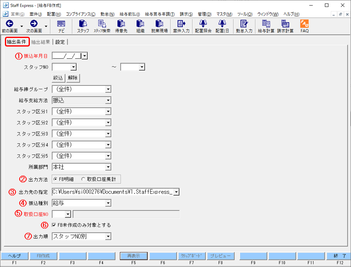Select the FB明細 radio button
Image resolution: width=351 pixels, height=267 pixels.
pyautogui.click(x=55, y=179)
